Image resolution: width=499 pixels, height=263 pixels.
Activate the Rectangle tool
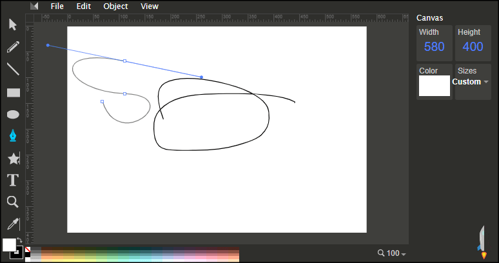tap(14, 93)
